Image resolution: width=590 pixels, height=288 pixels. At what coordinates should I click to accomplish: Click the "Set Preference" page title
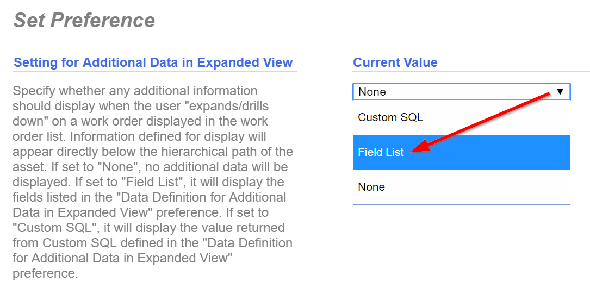[x=84, y=21]
